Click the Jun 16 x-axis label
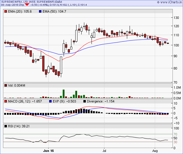Screen dimensions: 183x154 pos(48,151)
